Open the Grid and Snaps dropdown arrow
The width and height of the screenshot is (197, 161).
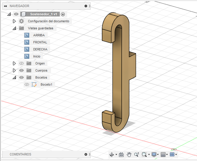point(167,155)
